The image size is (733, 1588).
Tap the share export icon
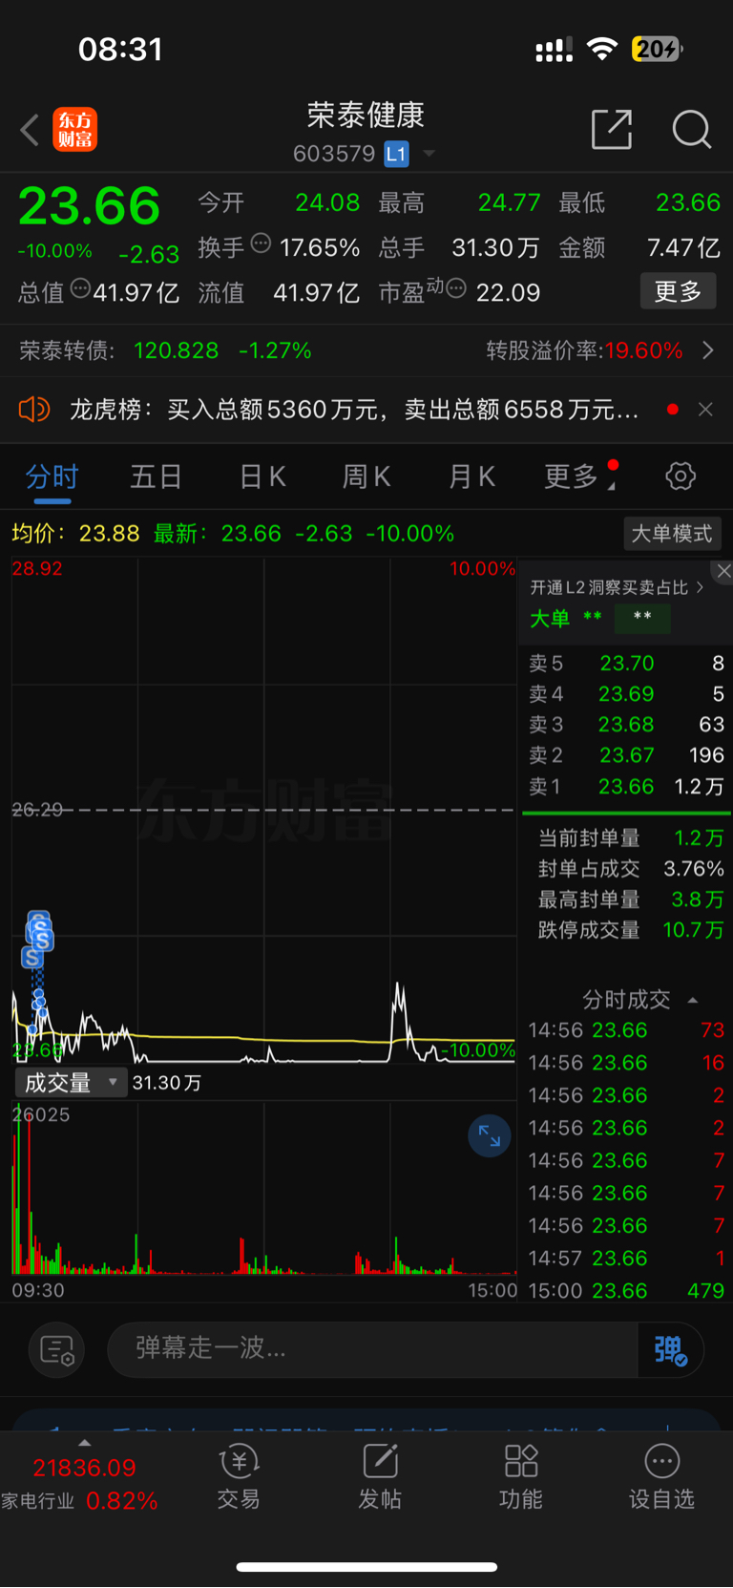612,129
